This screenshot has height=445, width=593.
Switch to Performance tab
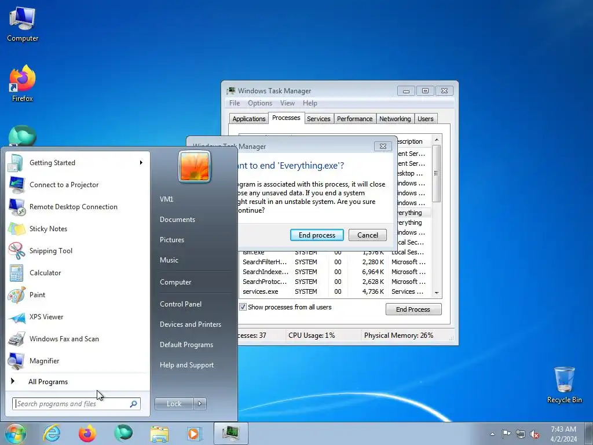click(355, 119)
